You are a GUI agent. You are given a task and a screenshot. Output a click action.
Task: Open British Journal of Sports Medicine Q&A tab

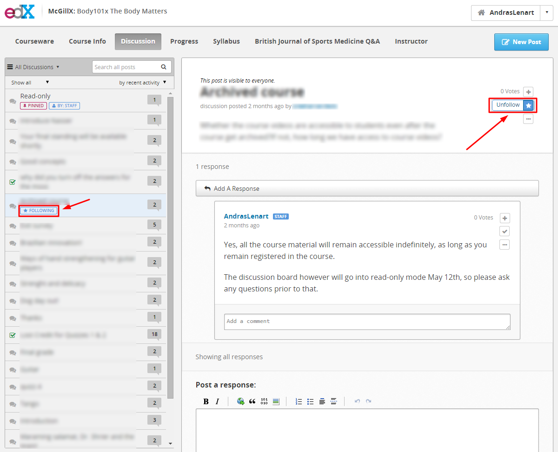coord(317,41)
